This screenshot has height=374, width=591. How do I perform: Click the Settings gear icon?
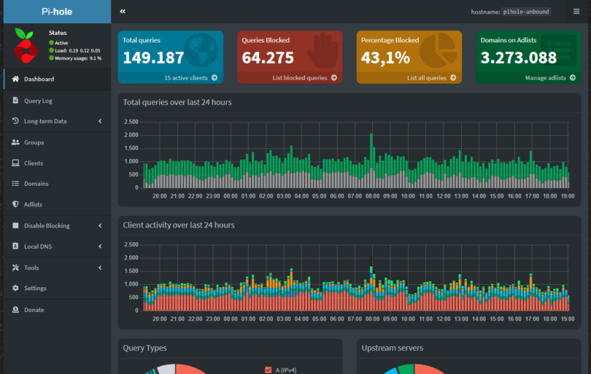(15, 288)
